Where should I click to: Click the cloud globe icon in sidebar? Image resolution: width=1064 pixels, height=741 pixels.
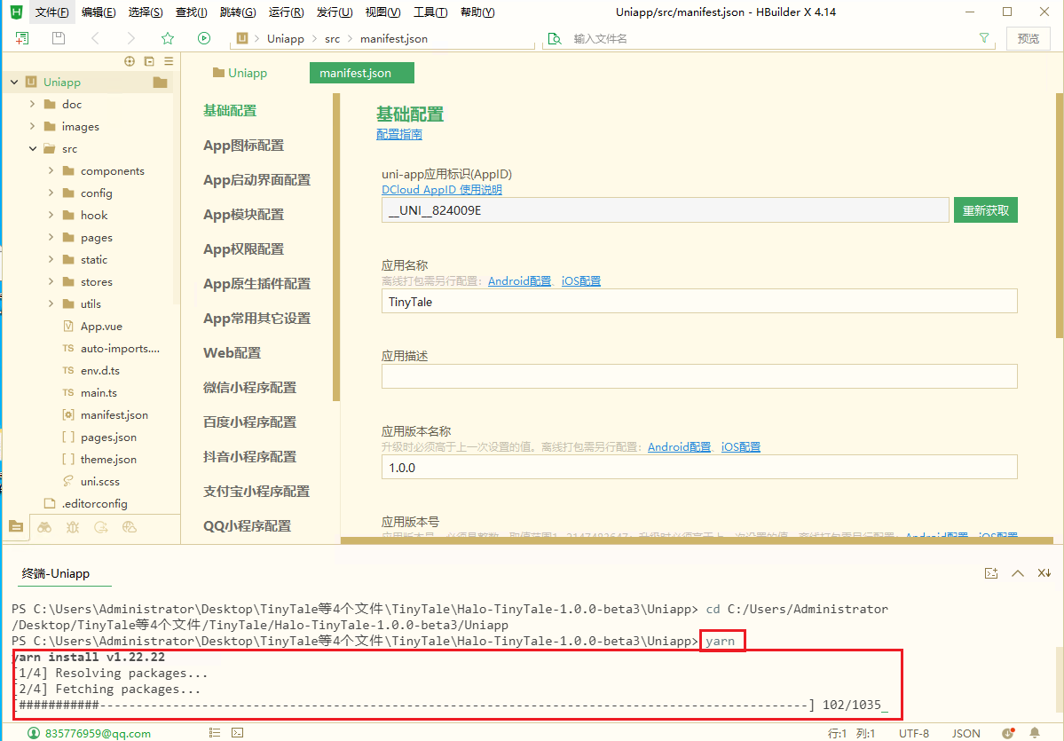point(130,527)
